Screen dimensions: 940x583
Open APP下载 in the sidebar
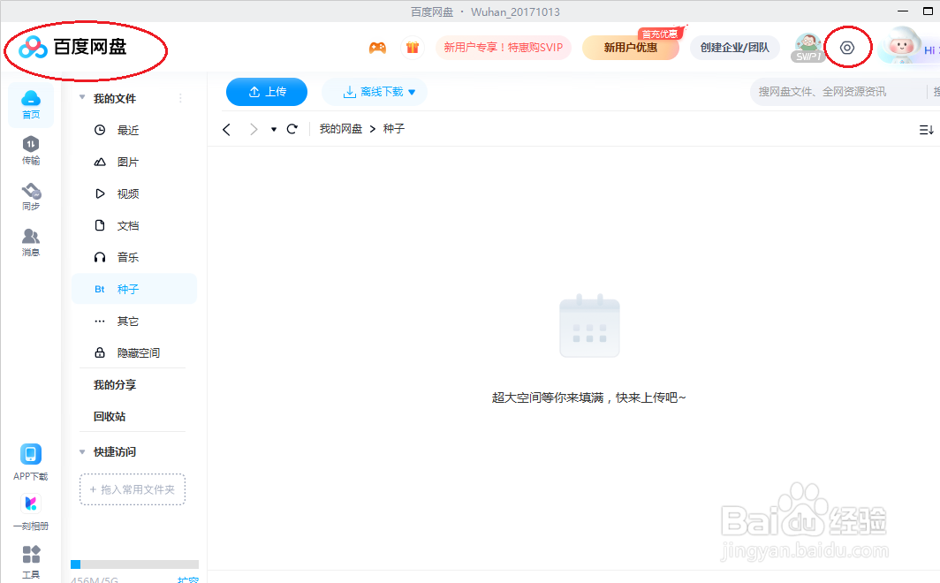[x=31, y=462]
